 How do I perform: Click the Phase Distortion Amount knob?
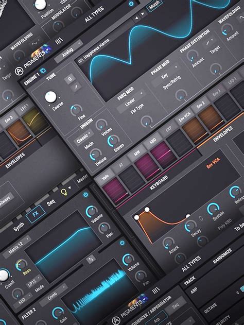[x=191, y=55]
